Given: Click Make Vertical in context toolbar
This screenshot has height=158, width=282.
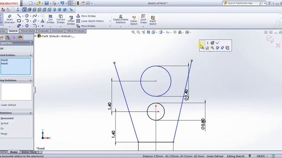Looking at the screenshot, I should [x=208, y=43].
